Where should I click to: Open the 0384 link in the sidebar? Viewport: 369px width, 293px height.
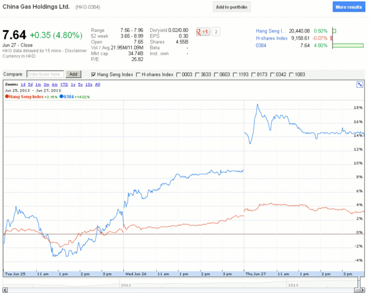pos(261,45)
